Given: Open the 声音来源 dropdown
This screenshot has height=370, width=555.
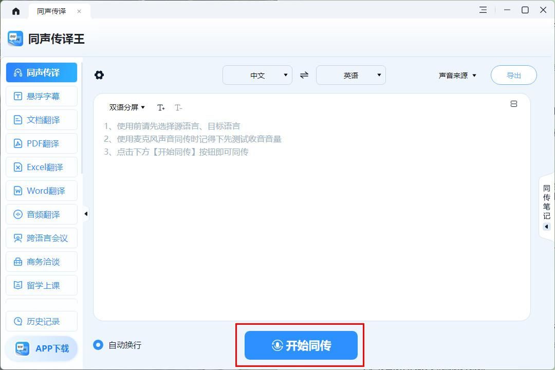Looking at the screenshot, I should point(458,76).
